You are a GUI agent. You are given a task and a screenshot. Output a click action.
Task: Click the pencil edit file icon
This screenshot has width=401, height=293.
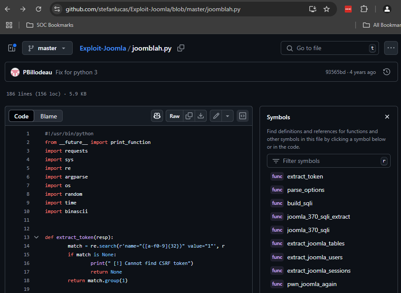216,116
